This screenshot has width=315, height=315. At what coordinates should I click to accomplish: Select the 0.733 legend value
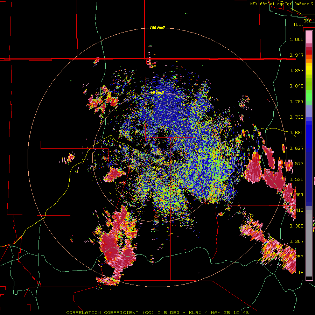[x=296, y=117]
